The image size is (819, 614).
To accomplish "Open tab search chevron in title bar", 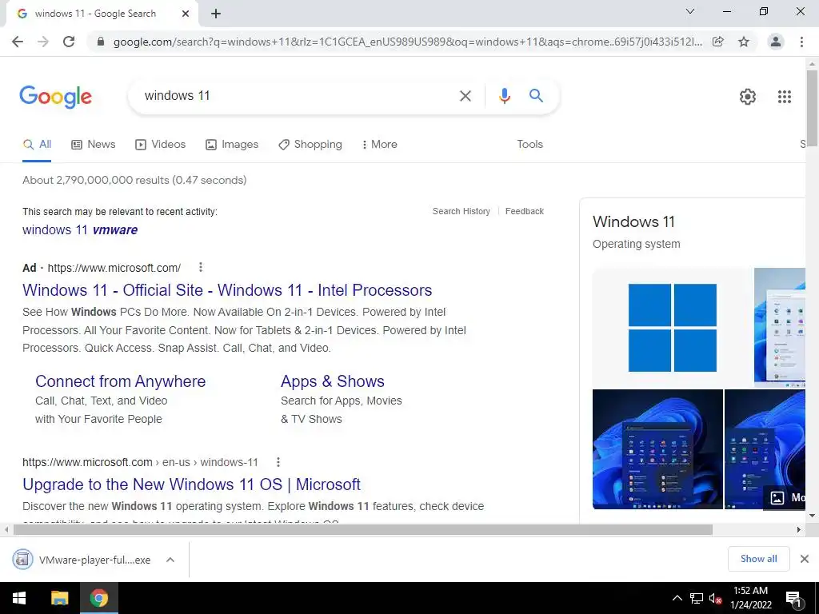I will [690, 11].
